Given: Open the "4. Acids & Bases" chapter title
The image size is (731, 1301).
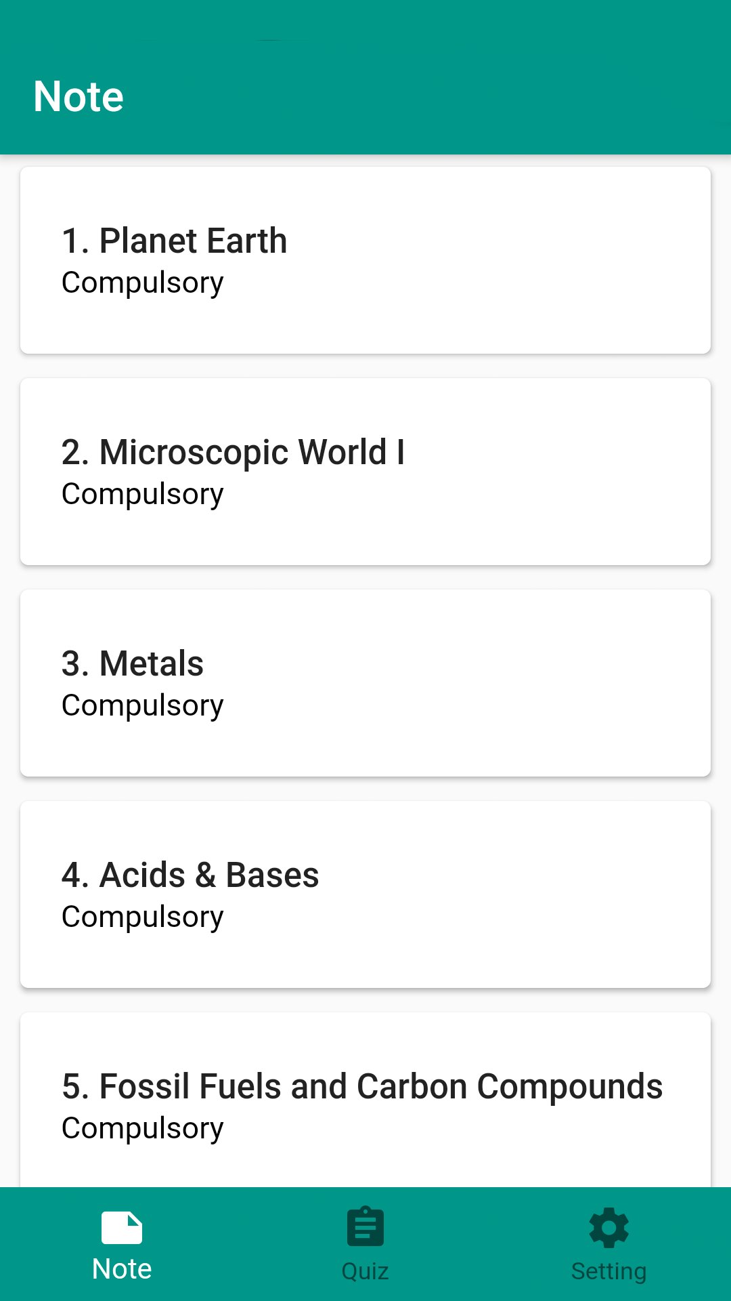Looking at the screenshot, I should click(190, 875).
